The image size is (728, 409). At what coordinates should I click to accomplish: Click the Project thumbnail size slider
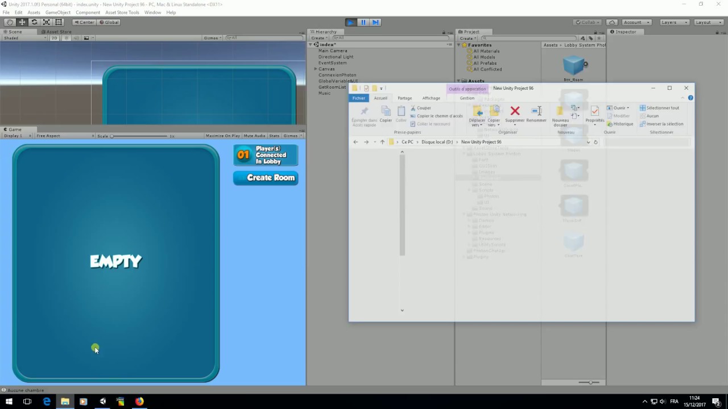tap(589, 382)
